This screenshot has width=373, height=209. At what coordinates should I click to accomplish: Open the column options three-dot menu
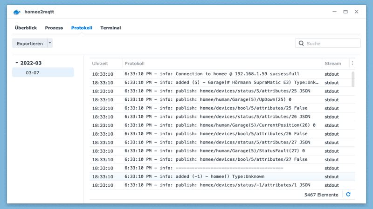tap(352, 63)
